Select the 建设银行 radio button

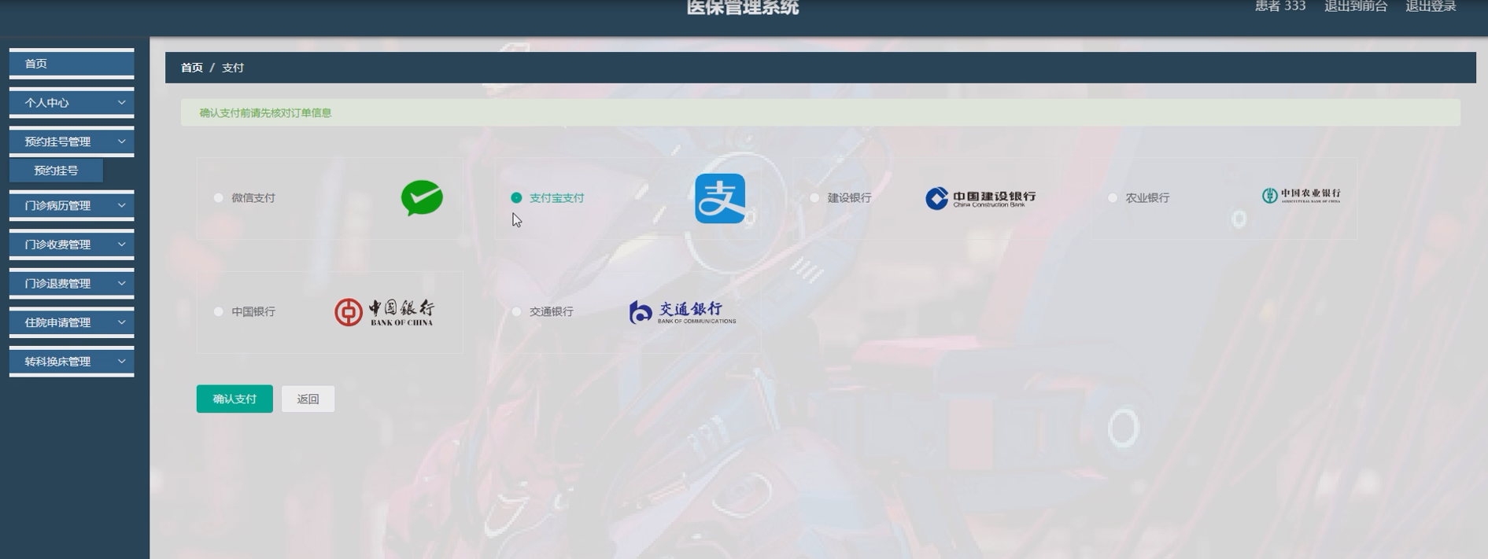point(814,198)
